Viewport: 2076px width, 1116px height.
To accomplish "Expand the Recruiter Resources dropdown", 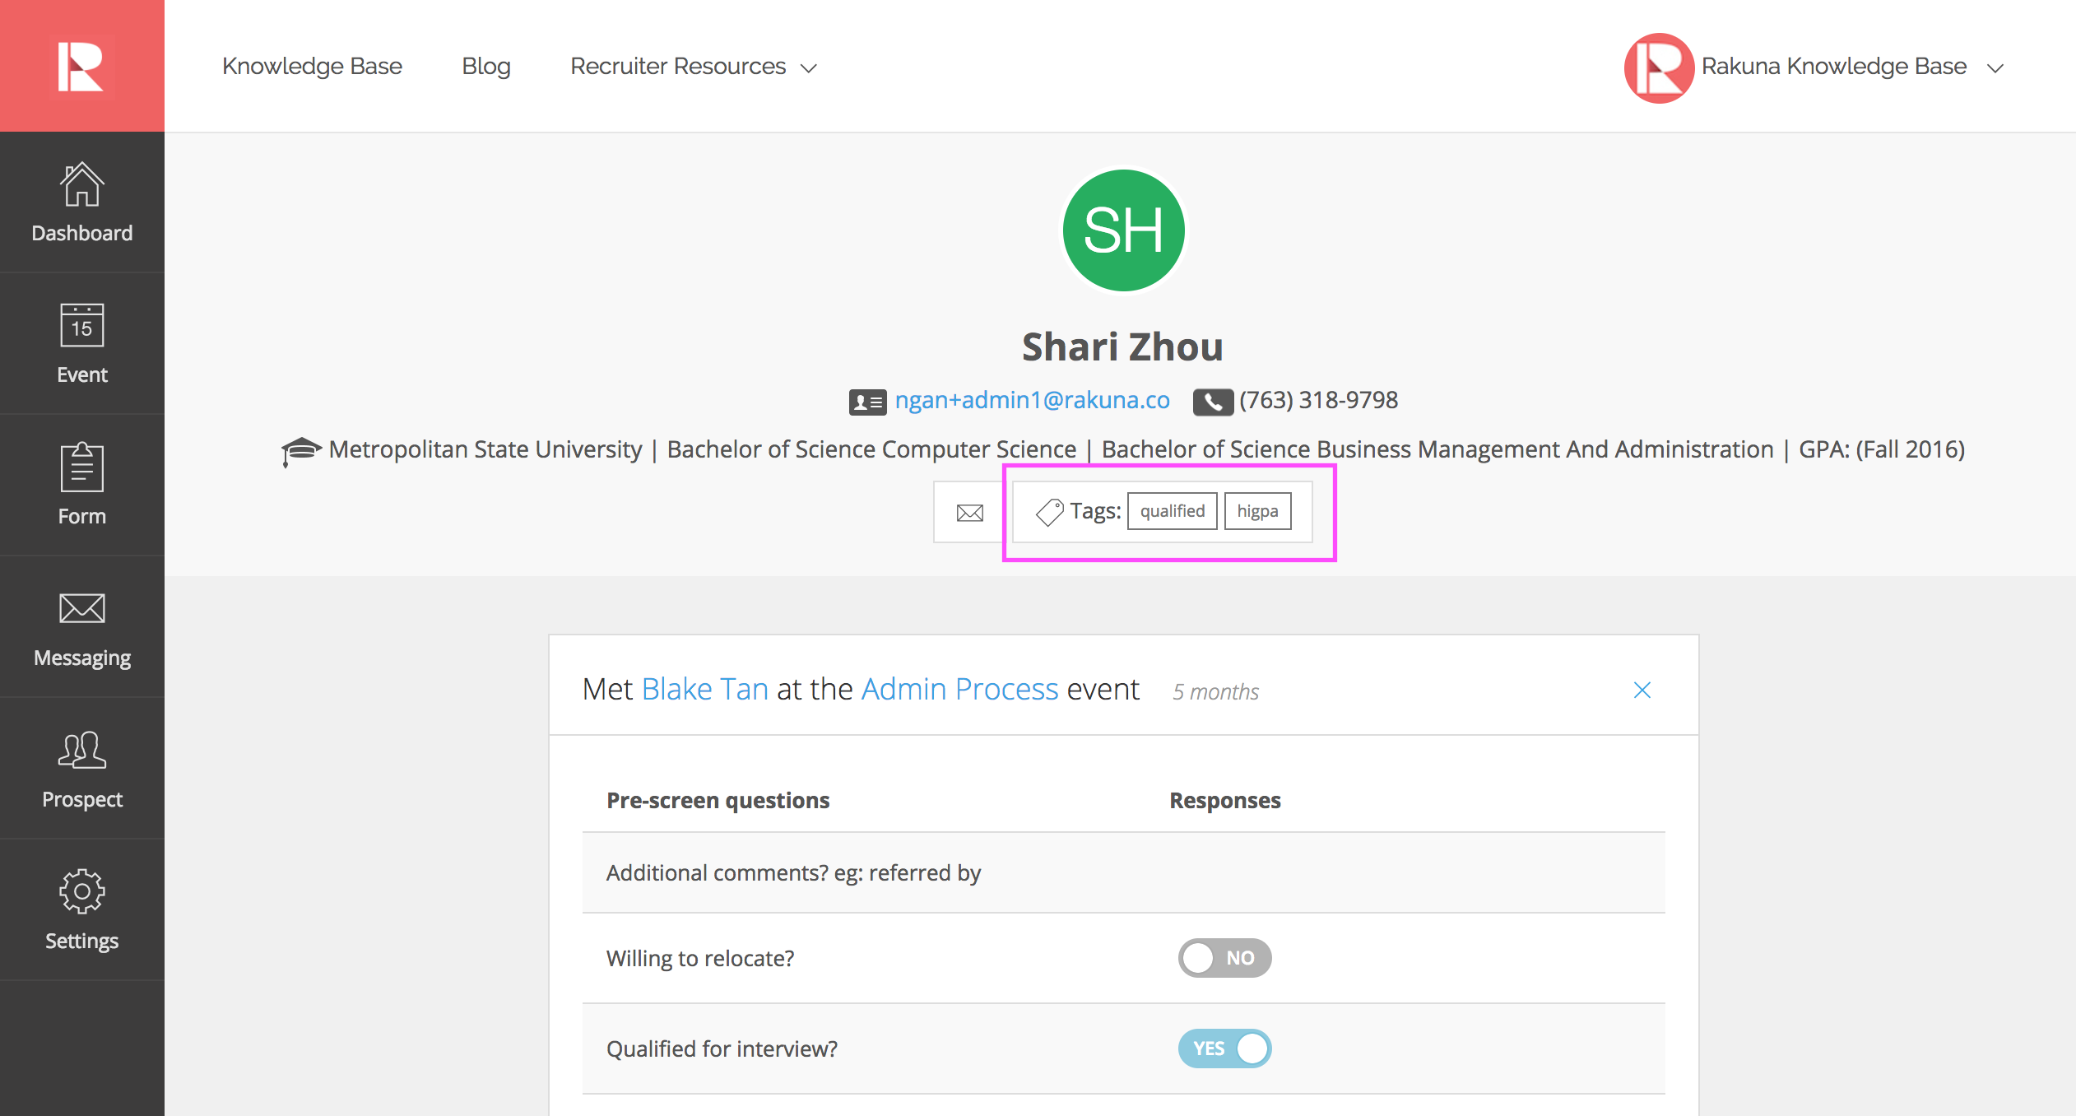I will pos(693,67).
